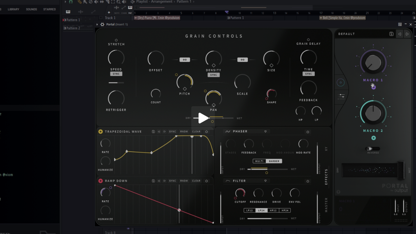
Task: Save the Default preset with the disk icon
Action: (391, 34)
